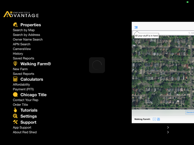Screen dimensions: 194x145
Task: Open the Walking Farm® section heading
Action: pos(35,64)
